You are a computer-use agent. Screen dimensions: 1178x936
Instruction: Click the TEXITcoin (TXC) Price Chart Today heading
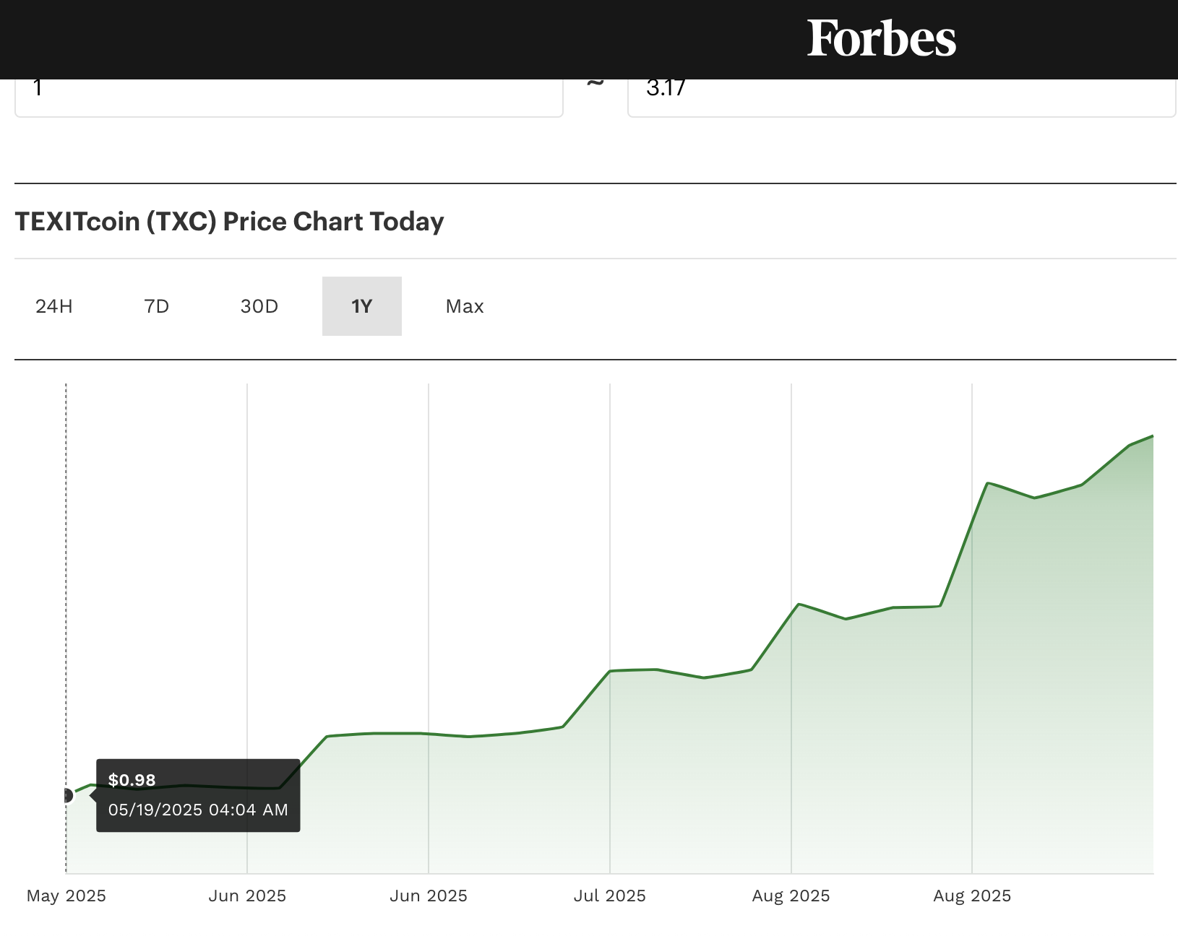coord(229,222)
